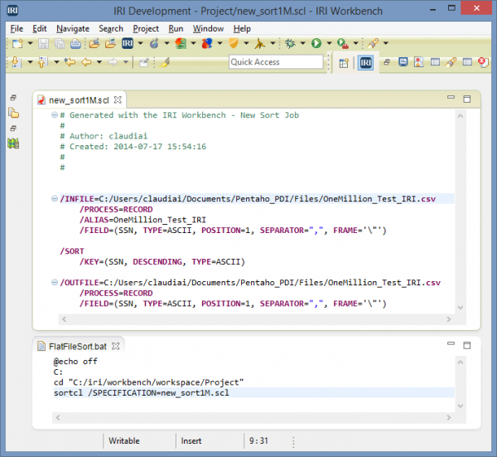This screenshot has width=497, height=457.
Task: Click the red and blue fish icon
Action: coord(207,43)
